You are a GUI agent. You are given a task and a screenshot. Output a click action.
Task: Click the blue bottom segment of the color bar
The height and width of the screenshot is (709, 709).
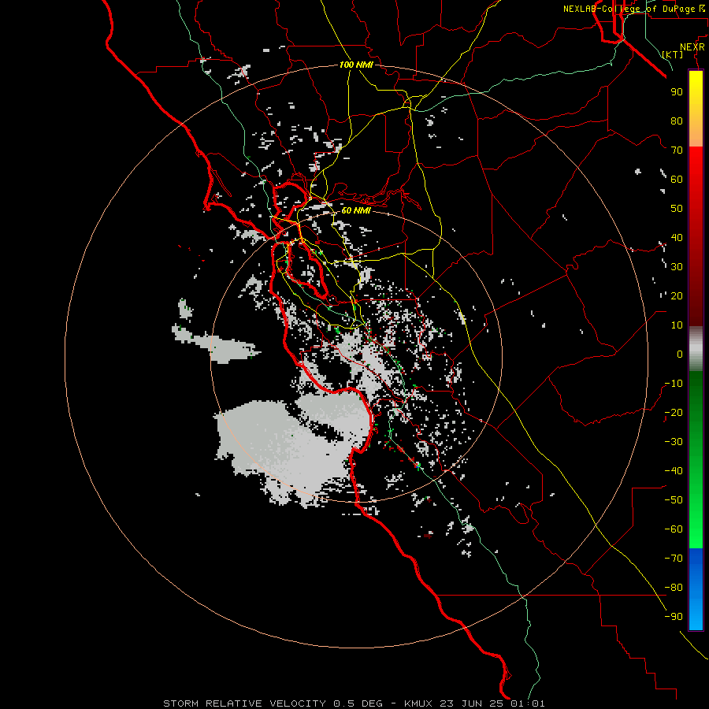(696, 588)
